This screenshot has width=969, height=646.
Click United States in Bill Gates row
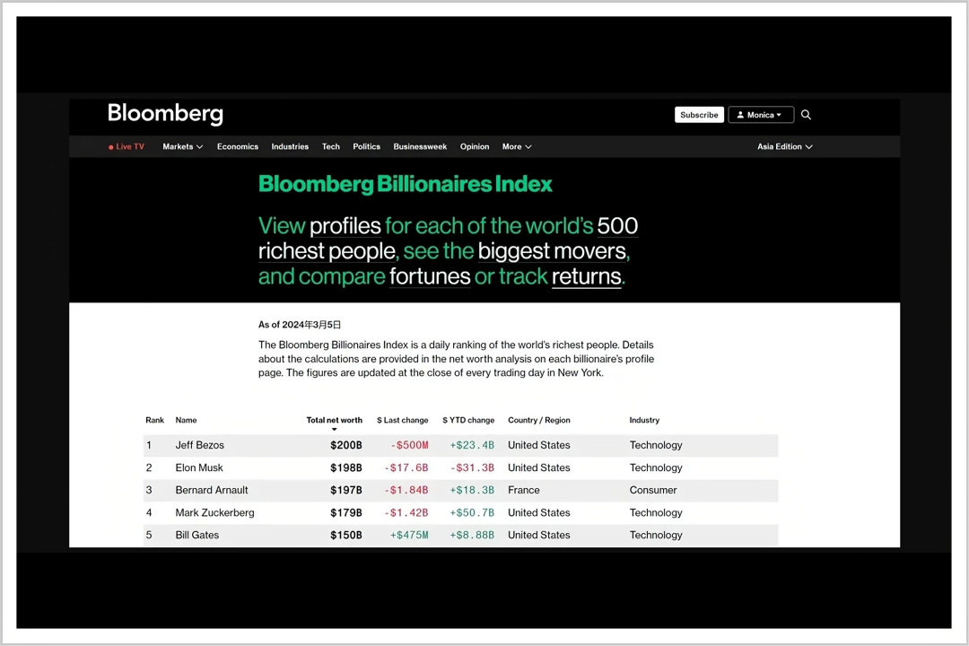point(539,536)
